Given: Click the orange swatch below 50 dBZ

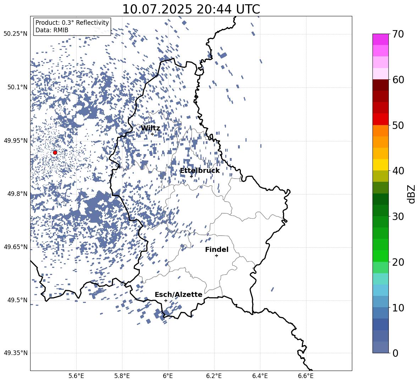Looking at the screenshot, I should [380, 131].
